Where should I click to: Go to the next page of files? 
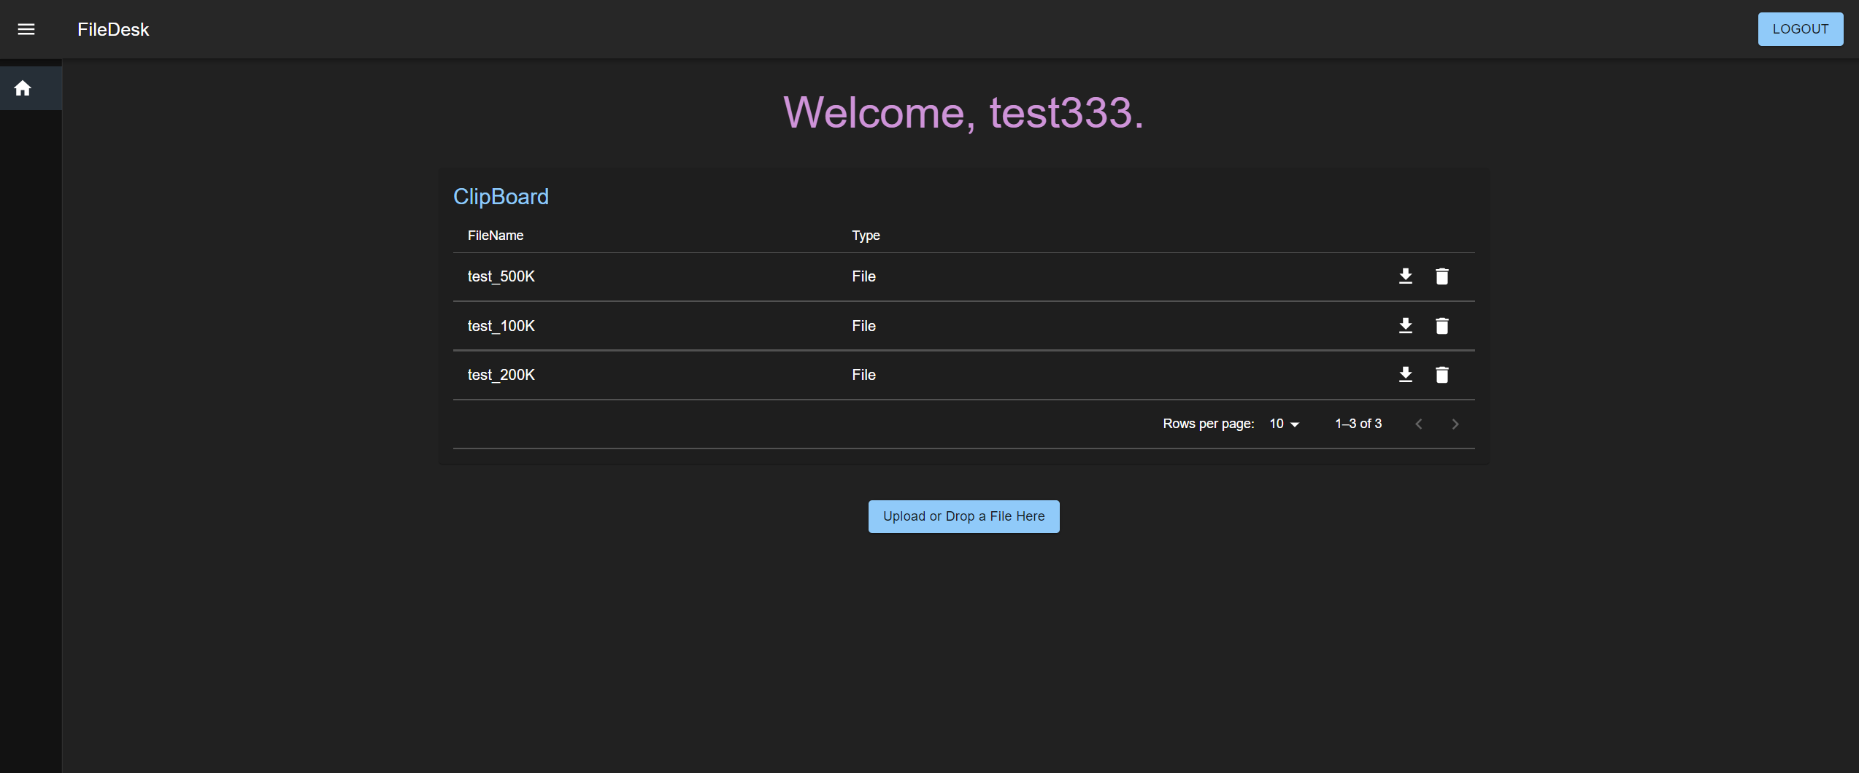pyautogui.click(x=1455, y=424)
